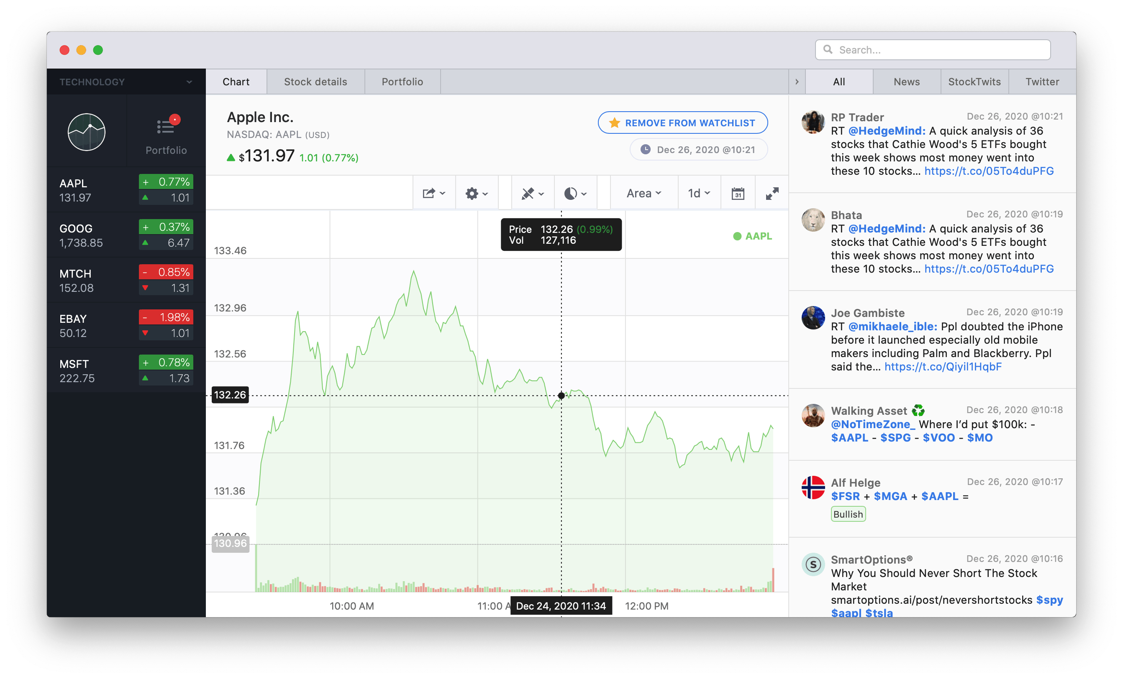Click the $VOO cashtag link
This screenshot has height=679, width=1123.
pyautogui.click(x=938, y=438)
